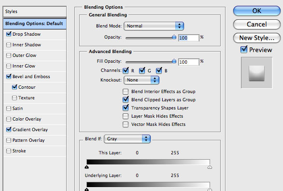Uncheck the Gradient Overlay checkbox

coord(9,130)
